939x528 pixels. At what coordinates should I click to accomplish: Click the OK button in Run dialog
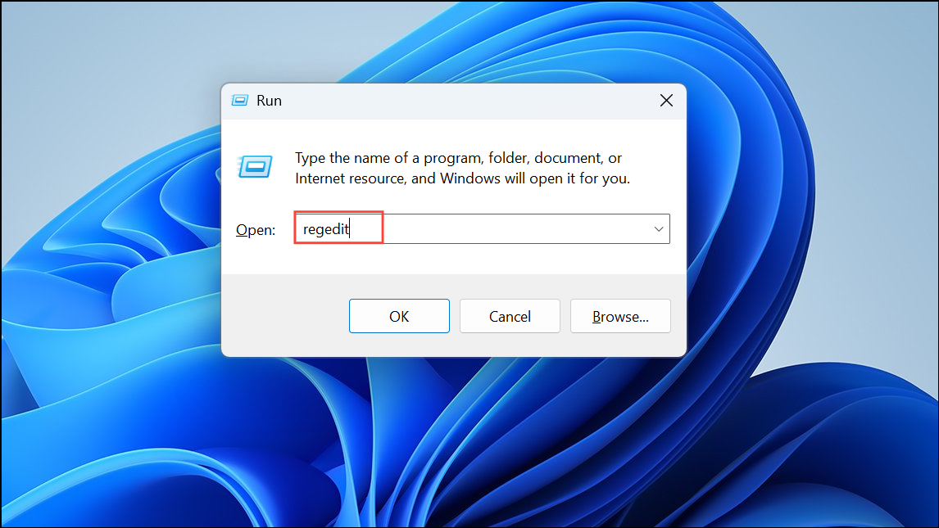pyautogui.click(x=399, y=316)
